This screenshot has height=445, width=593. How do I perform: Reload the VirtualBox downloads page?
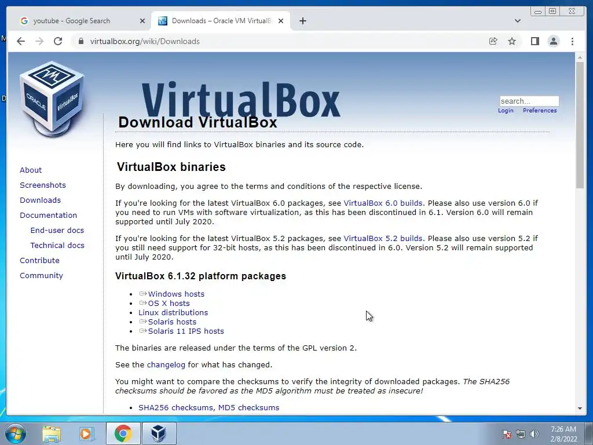[x=58, y=41]
